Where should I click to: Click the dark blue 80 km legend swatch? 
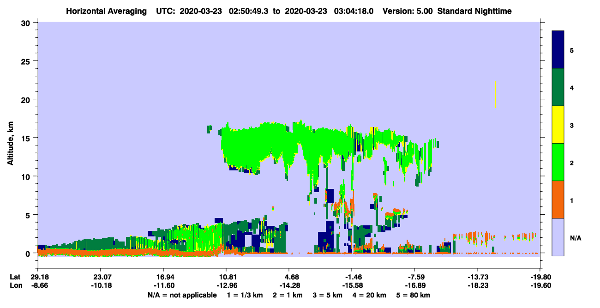pos(558,49)
